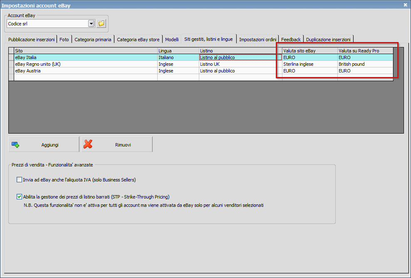Click Inglese in the eBay Regno unito row

click(x=178, y=64)
